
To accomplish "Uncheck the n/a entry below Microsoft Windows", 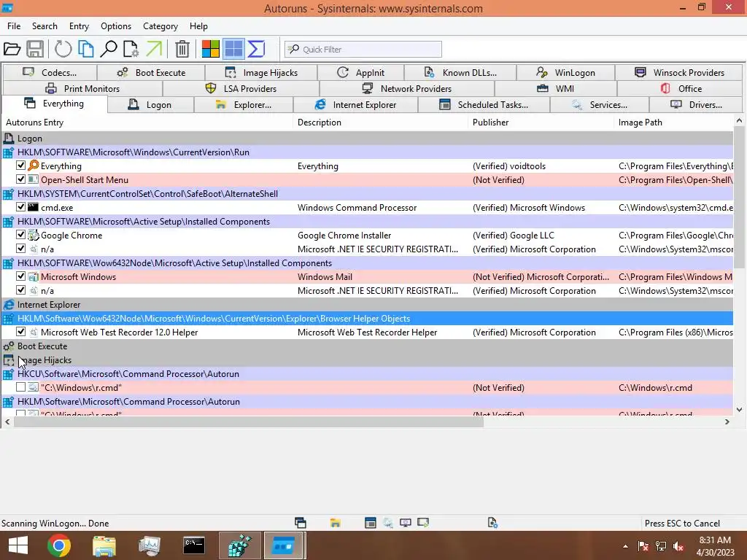I will 20,289.
